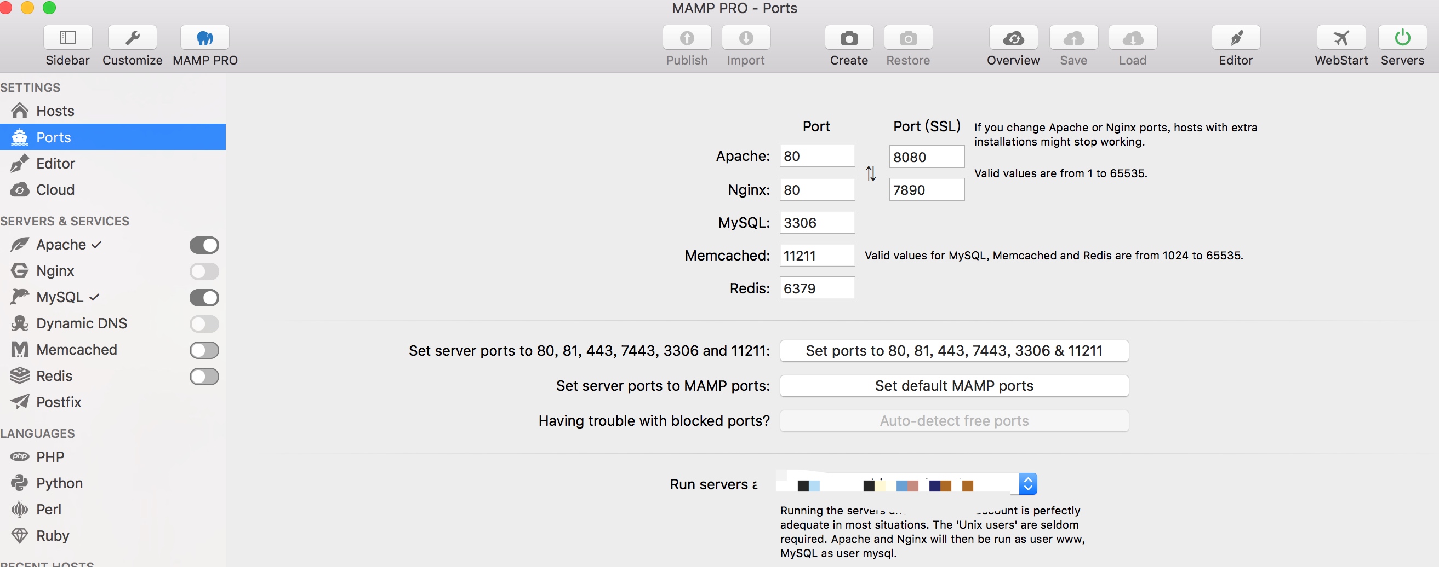Open WebStart airplane icon
1439x567 pixels.
(1341, 37)
